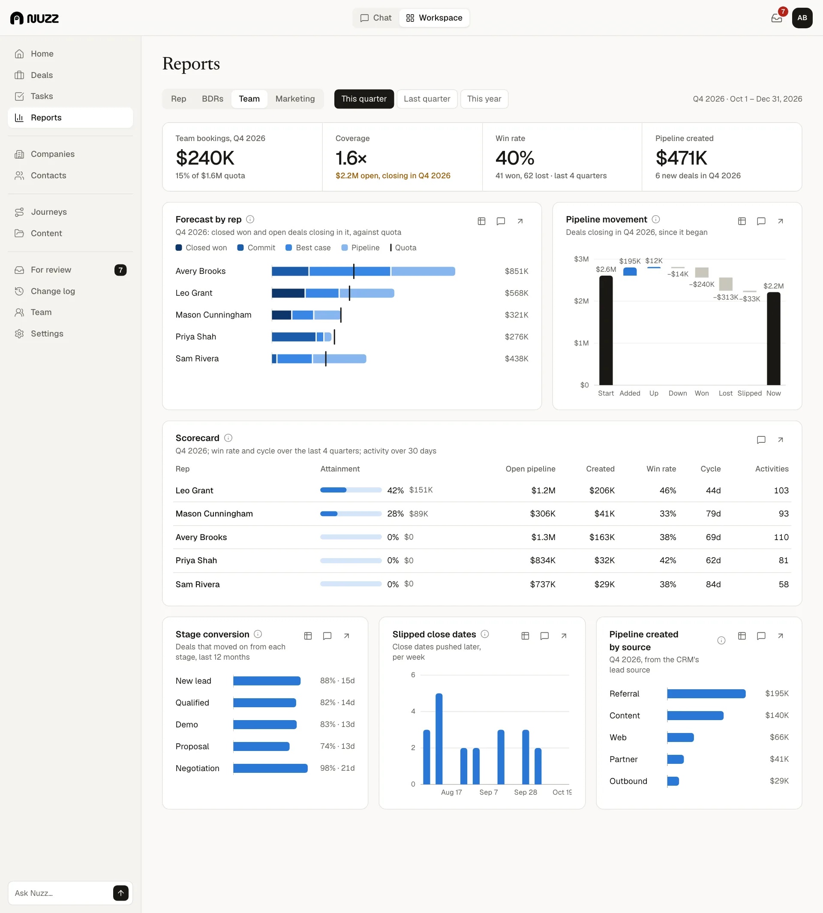Click Leo Grant attainment progress bar
823x913 pixels.
(x=351, y=490)
